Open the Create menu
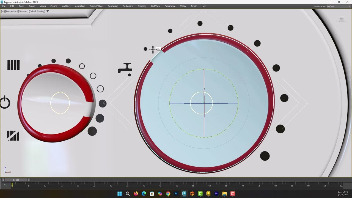Viewport: 352px width, 198px height. pyautogui.click(x=54, y=6)
